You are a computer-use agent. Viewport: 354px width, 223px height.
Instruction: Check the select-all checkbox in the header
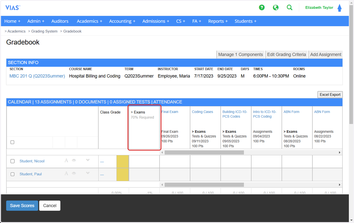(x=12, y=142)
